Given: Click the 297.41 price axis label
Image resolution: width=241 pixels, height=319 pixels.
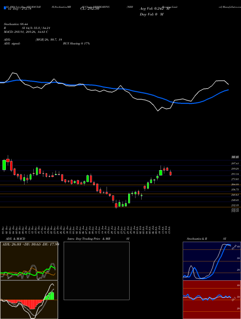Looking at the screenshot, I should [235, 163].
